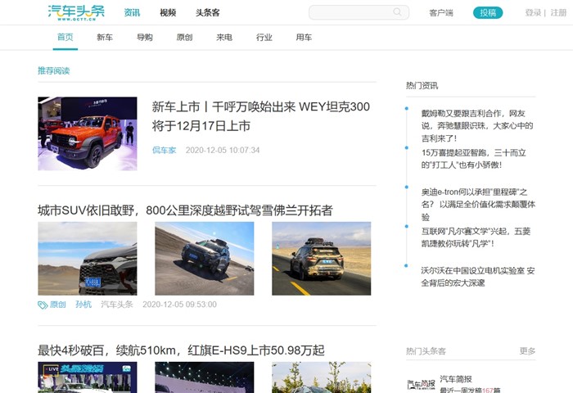Open author 孙杭 link
Viewport: 573px width, 393px height.
click(83, 305)
